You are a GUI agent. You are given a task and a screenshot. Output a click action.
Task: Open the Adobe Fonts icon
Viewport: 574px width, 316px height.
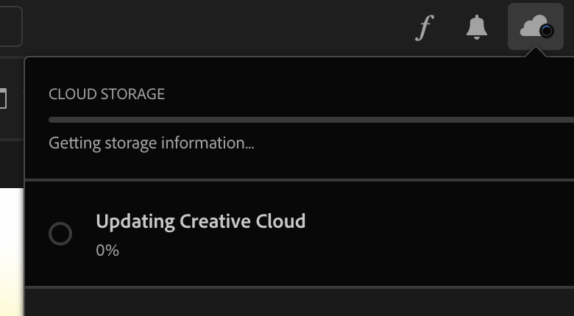click(423, 28)
